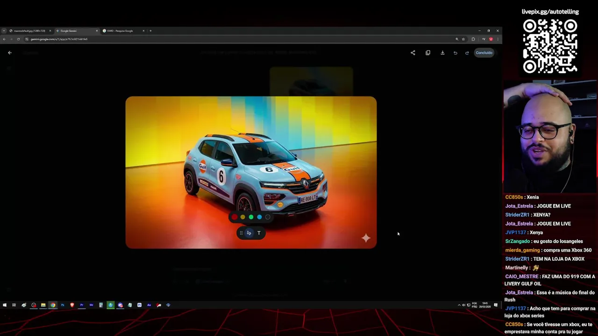
Task: Go back with the Gemini editor arrow
Action: tap(10, 53)
